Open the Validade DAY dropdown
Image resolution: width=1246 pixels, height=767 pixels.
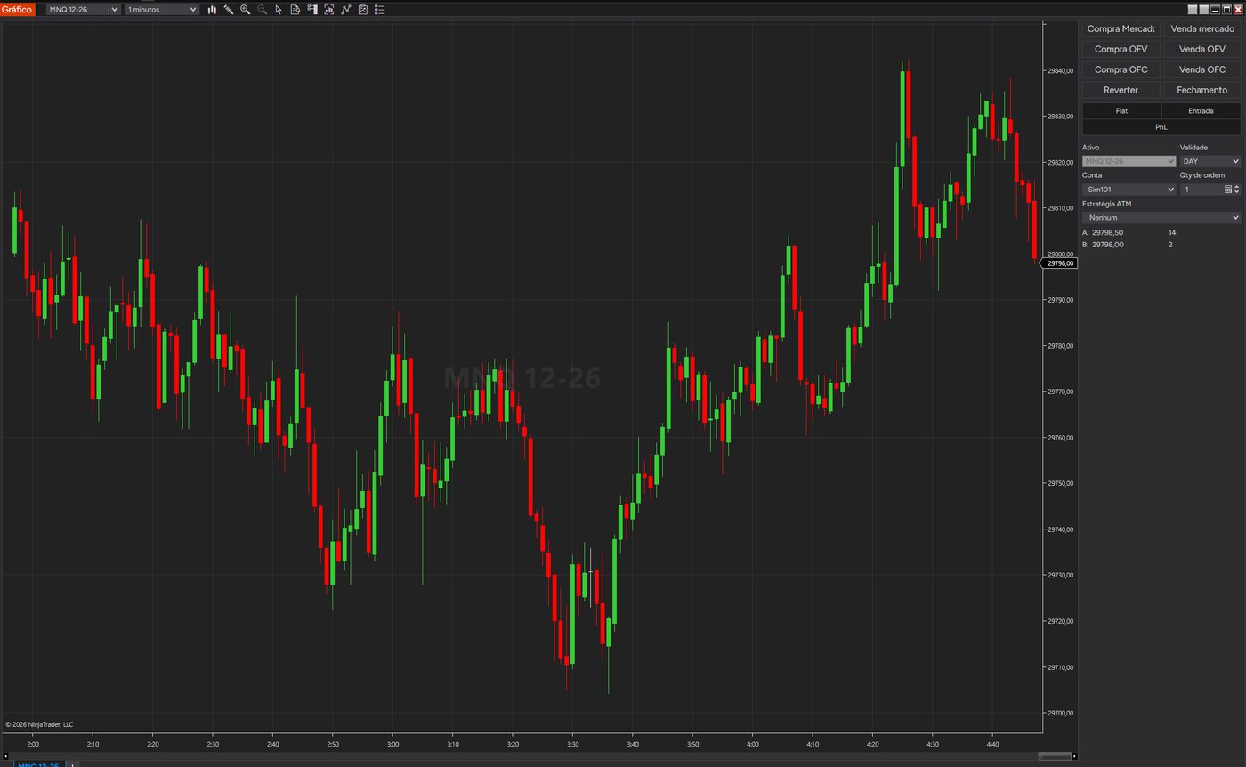coord(1210,161)
